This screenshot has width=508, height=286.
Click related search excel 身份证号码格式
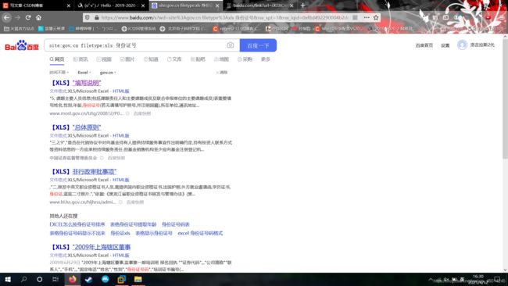[200, 233]
